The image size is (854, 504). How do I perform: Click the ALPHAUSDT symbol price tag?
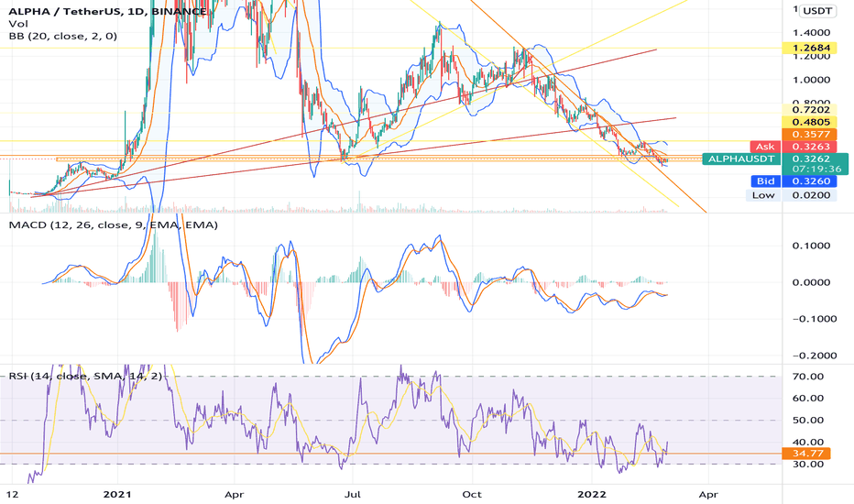741,159
